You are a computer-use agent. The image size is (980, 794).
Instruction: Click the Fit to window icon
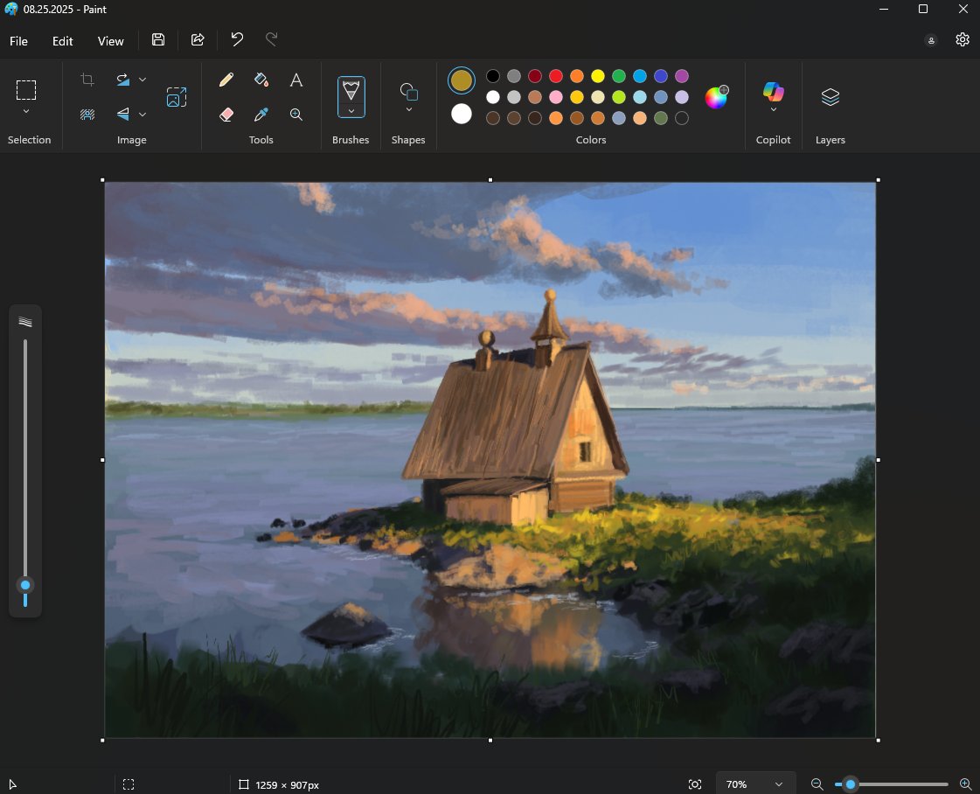695,784
